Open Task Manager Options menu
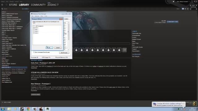The height and width of the screenshot is (111, 198). point(37,16)
